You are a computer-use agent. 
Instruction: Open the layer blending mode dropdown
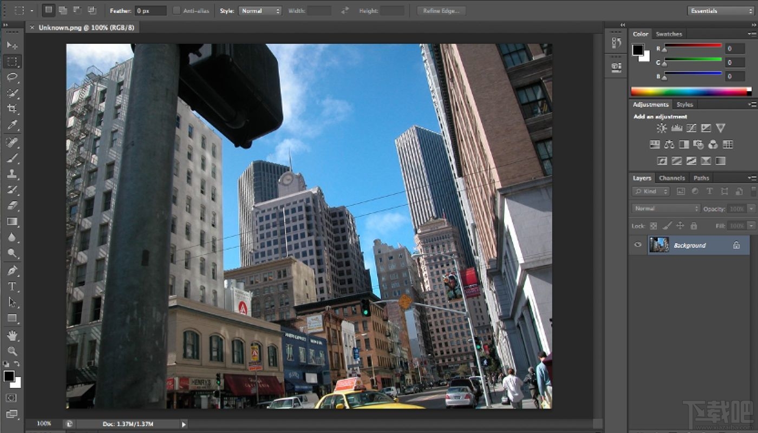(665, 208)
